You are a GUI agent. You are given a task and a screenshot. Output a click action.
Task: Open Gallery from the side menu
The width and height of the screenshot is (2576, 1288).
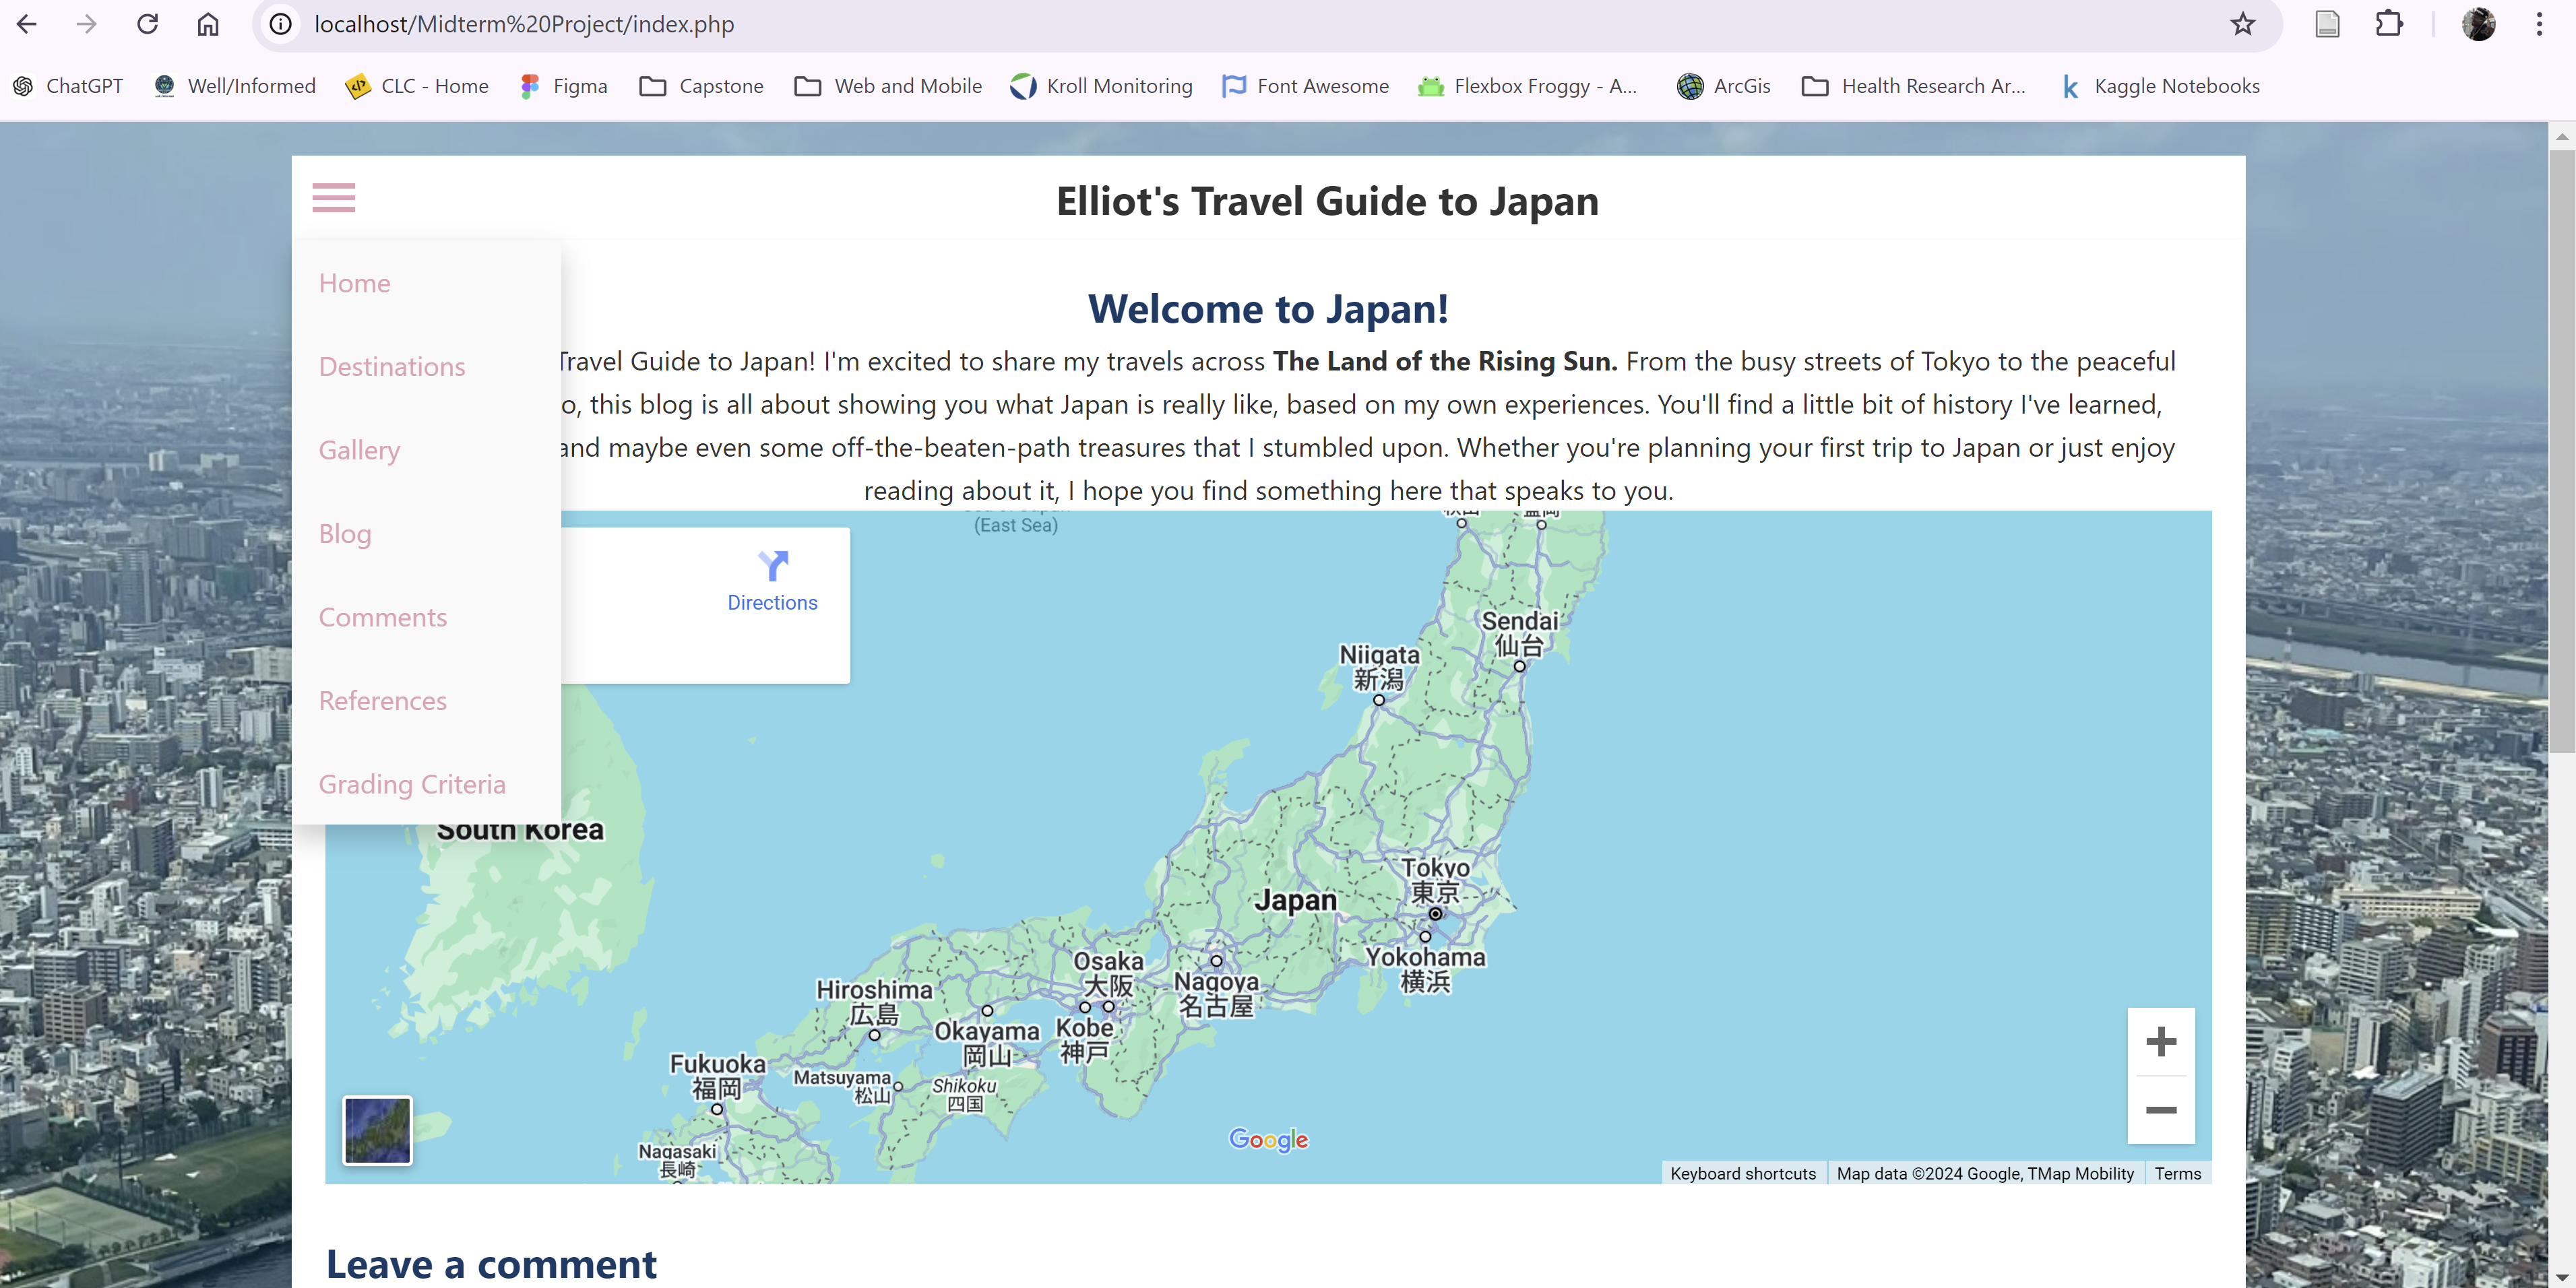pyautogui.click(x=359, y=451)
